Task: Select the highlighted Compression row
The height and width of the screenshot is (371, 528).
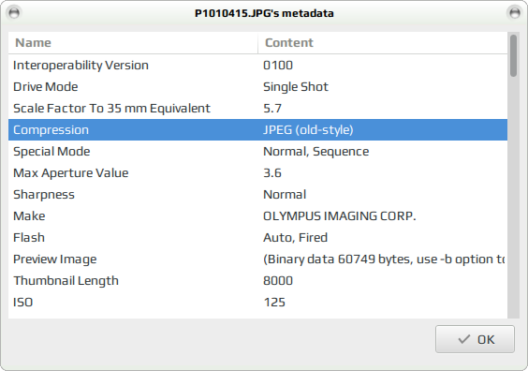Action: pos(258,129)
